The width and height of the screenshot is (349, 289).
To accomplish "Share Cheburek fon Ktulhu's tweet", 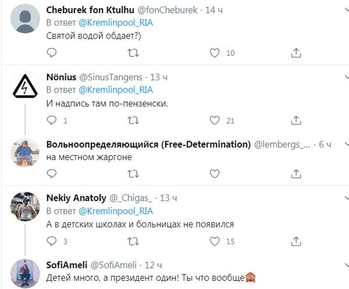I will click(295, 53).
